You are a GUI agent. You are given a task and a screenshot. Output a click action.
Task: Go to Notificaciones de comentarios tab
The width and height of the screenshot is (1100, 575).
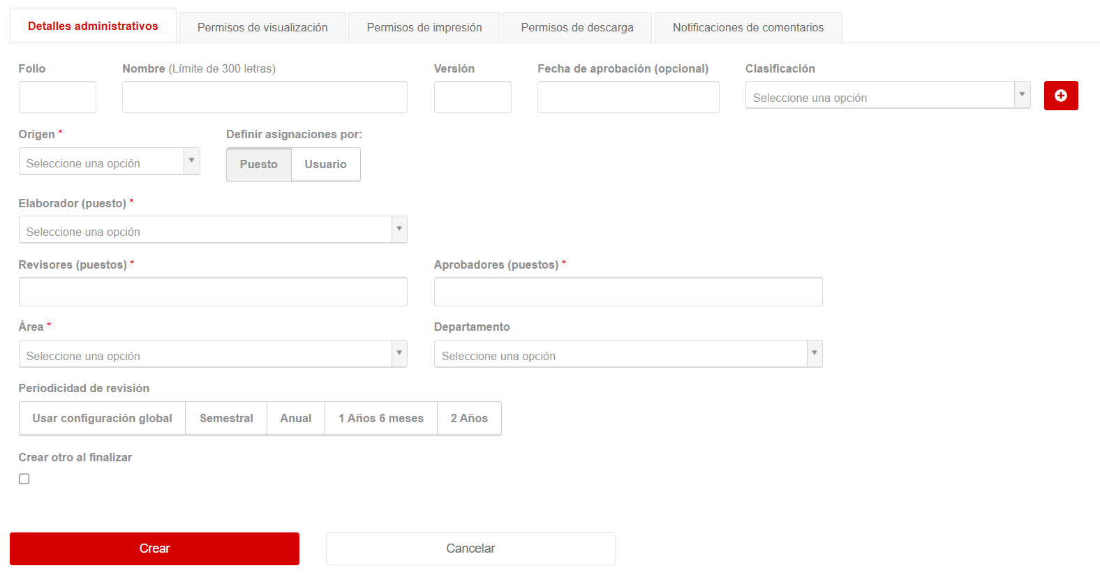[748, 28]
